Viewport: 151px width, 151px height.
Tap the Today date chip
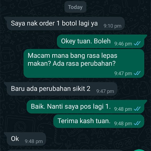tap(75, 7)
